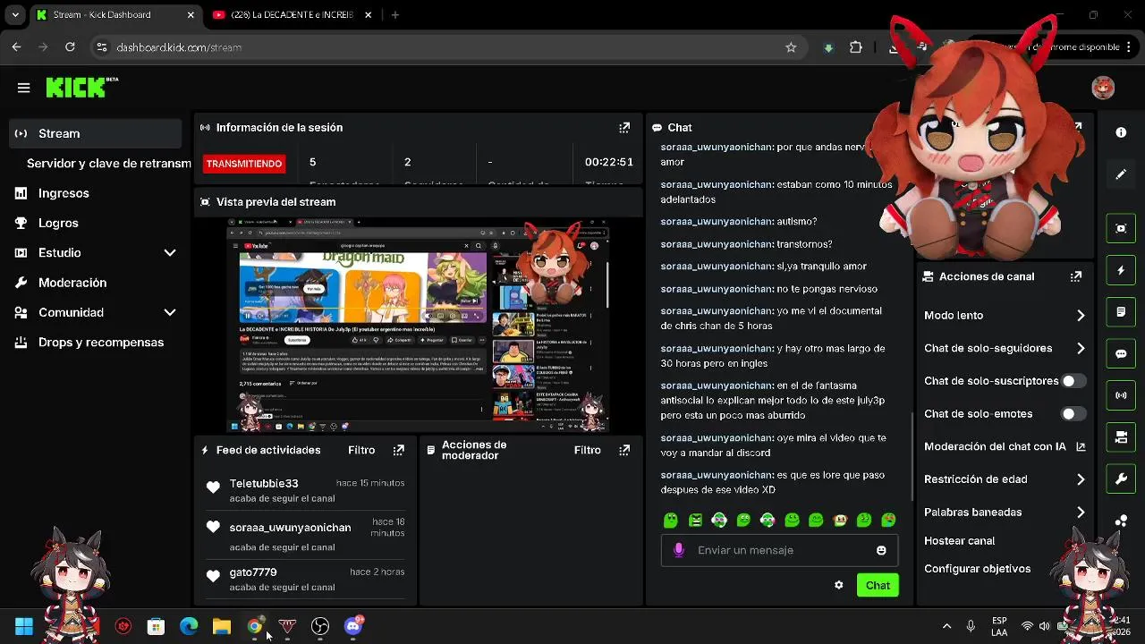
Task: Click the green Chat send button
Action: [x=878, y=585]
